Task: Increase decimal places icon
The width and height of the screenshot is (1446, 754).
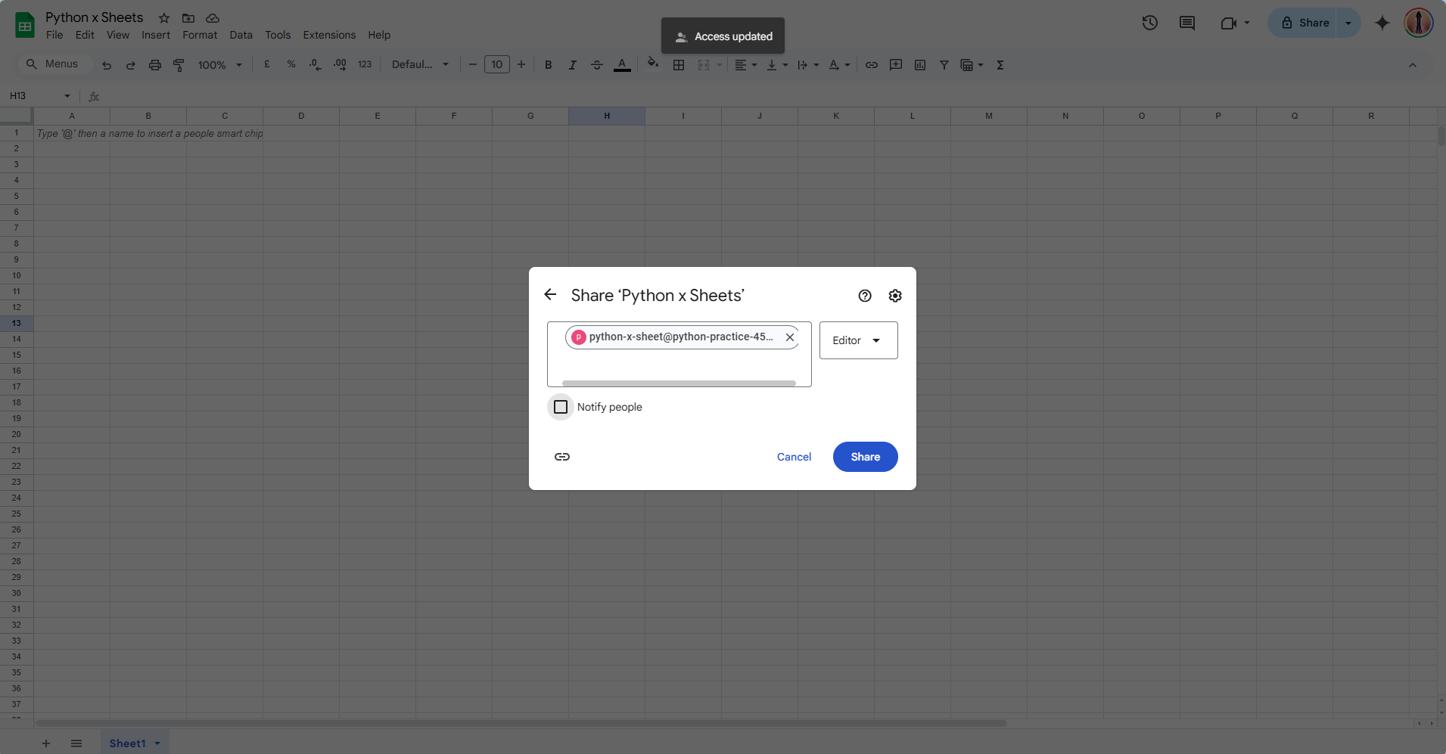Action: pos(340,64)
